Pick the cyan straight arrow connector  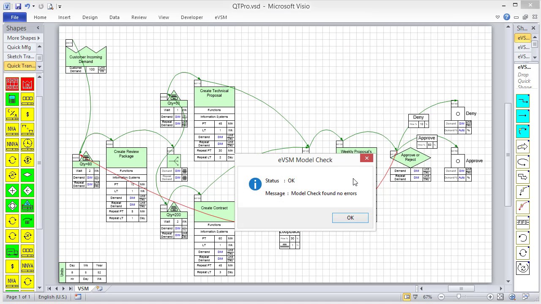click(x=523, y=116)
